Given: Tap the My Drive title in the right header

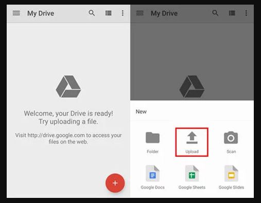Looking at the screenshot, I should tap(164, 13).
